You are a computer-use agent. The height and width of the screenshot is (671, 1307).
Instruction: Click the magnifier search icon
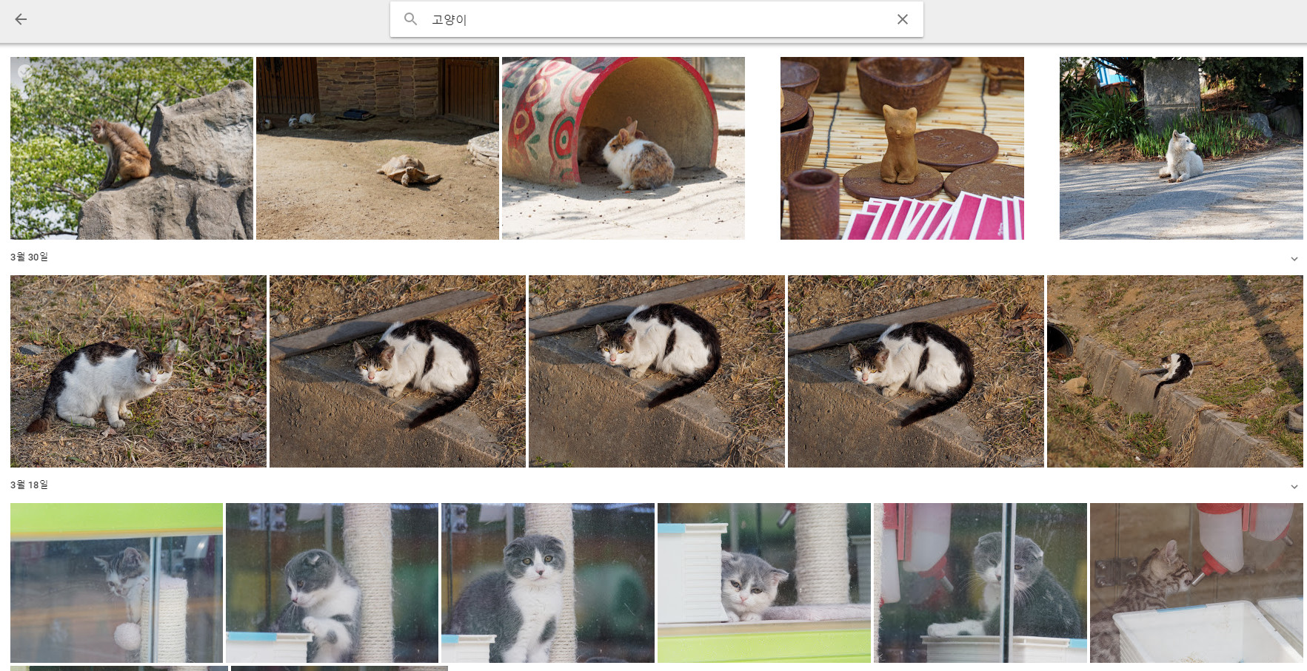click(x=410, y=19)
